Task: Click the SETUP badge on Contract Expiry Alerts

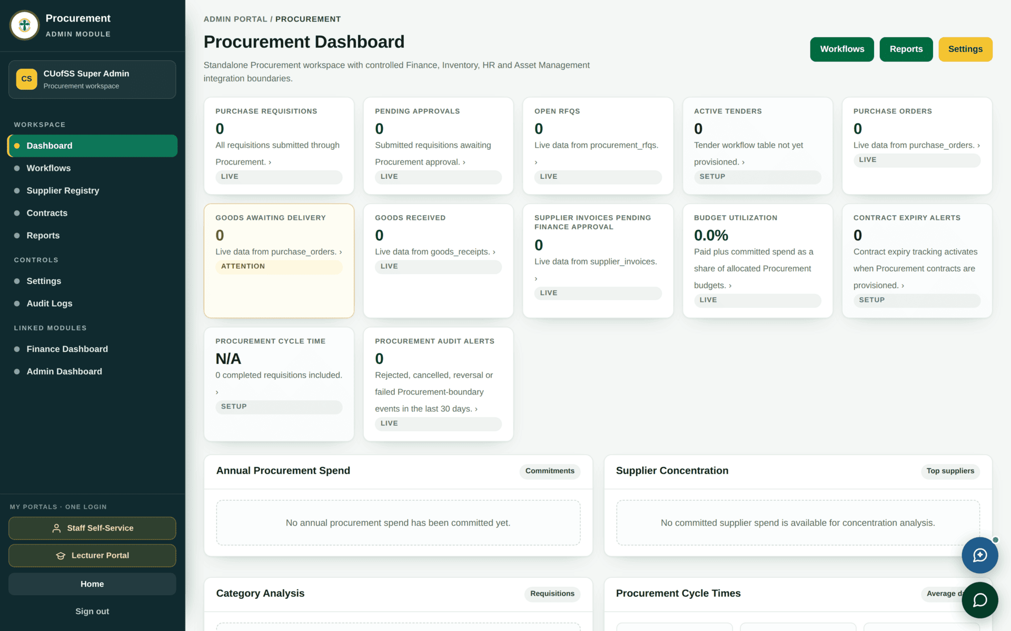Action: point(917,300)
